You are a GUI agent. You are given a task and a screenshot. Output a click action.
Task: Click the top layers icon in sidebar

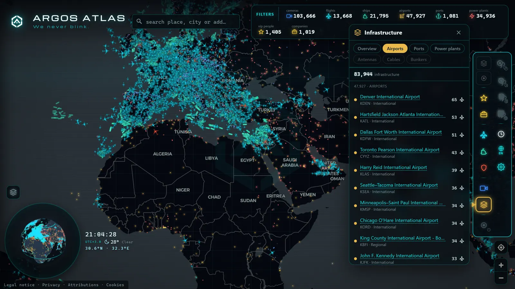pos(483,64)
